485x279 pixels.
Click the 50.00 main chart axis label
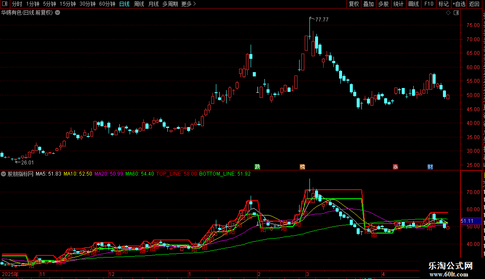point(473,95)
